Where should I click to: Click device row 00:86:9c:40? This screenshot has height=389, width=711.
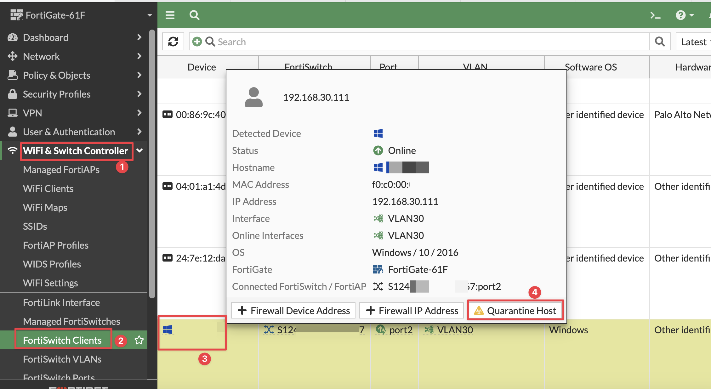click(194, 115)
